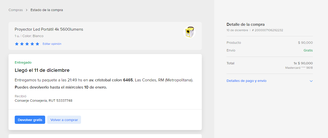Open Detalles de pago y envío text link
The image size is (328, 138).
[246, 81]
